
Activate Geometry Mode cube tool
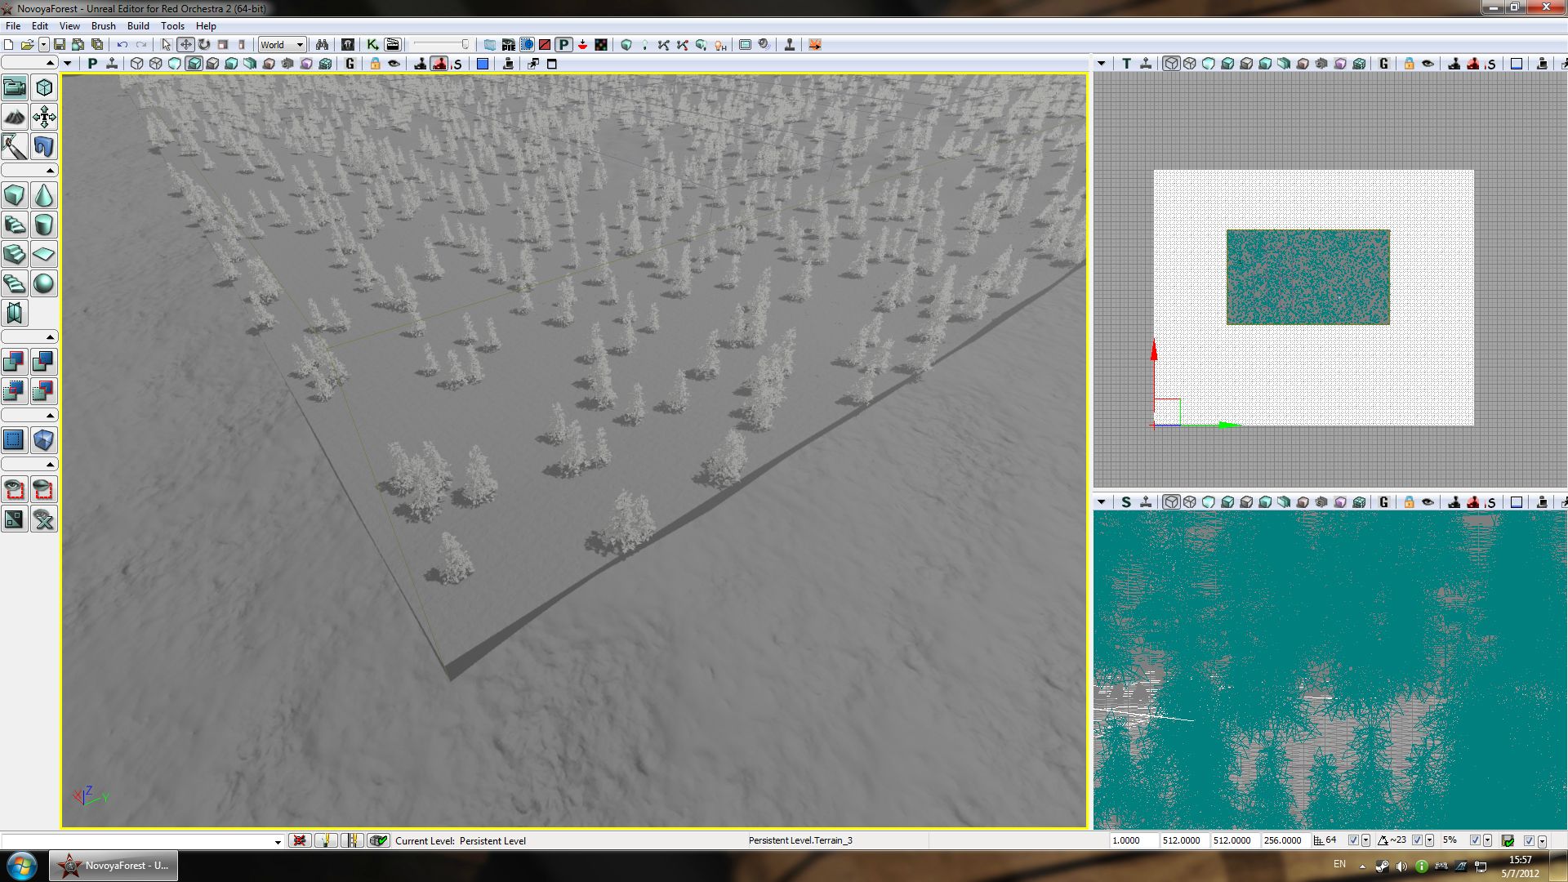[44, 87]
